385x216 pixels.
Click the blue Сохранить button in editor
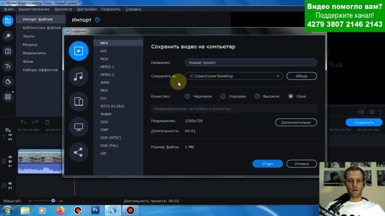[x=364, y=122]
